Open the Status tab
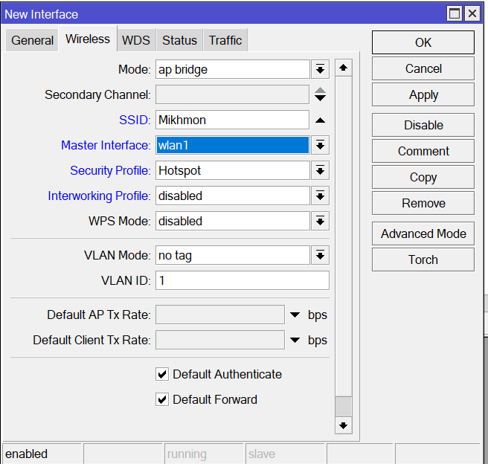488x464 pixels. point(179,40)
